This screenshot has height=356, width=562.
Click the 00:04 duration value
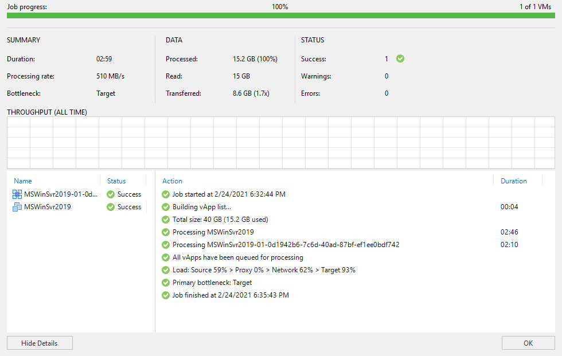(x=509, y=206)
